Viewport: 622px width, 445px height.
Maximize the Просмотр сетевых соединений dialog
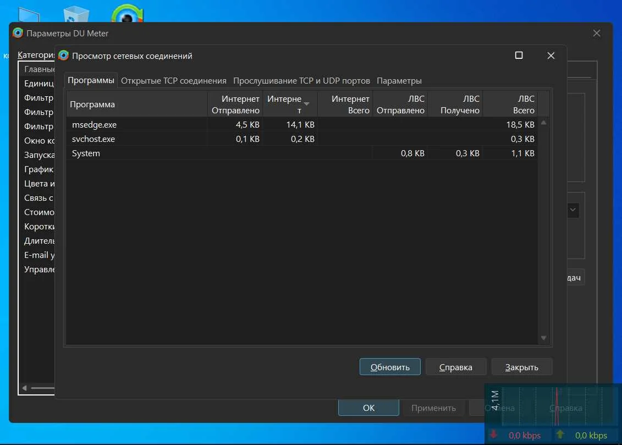click(x=519, y=55)
